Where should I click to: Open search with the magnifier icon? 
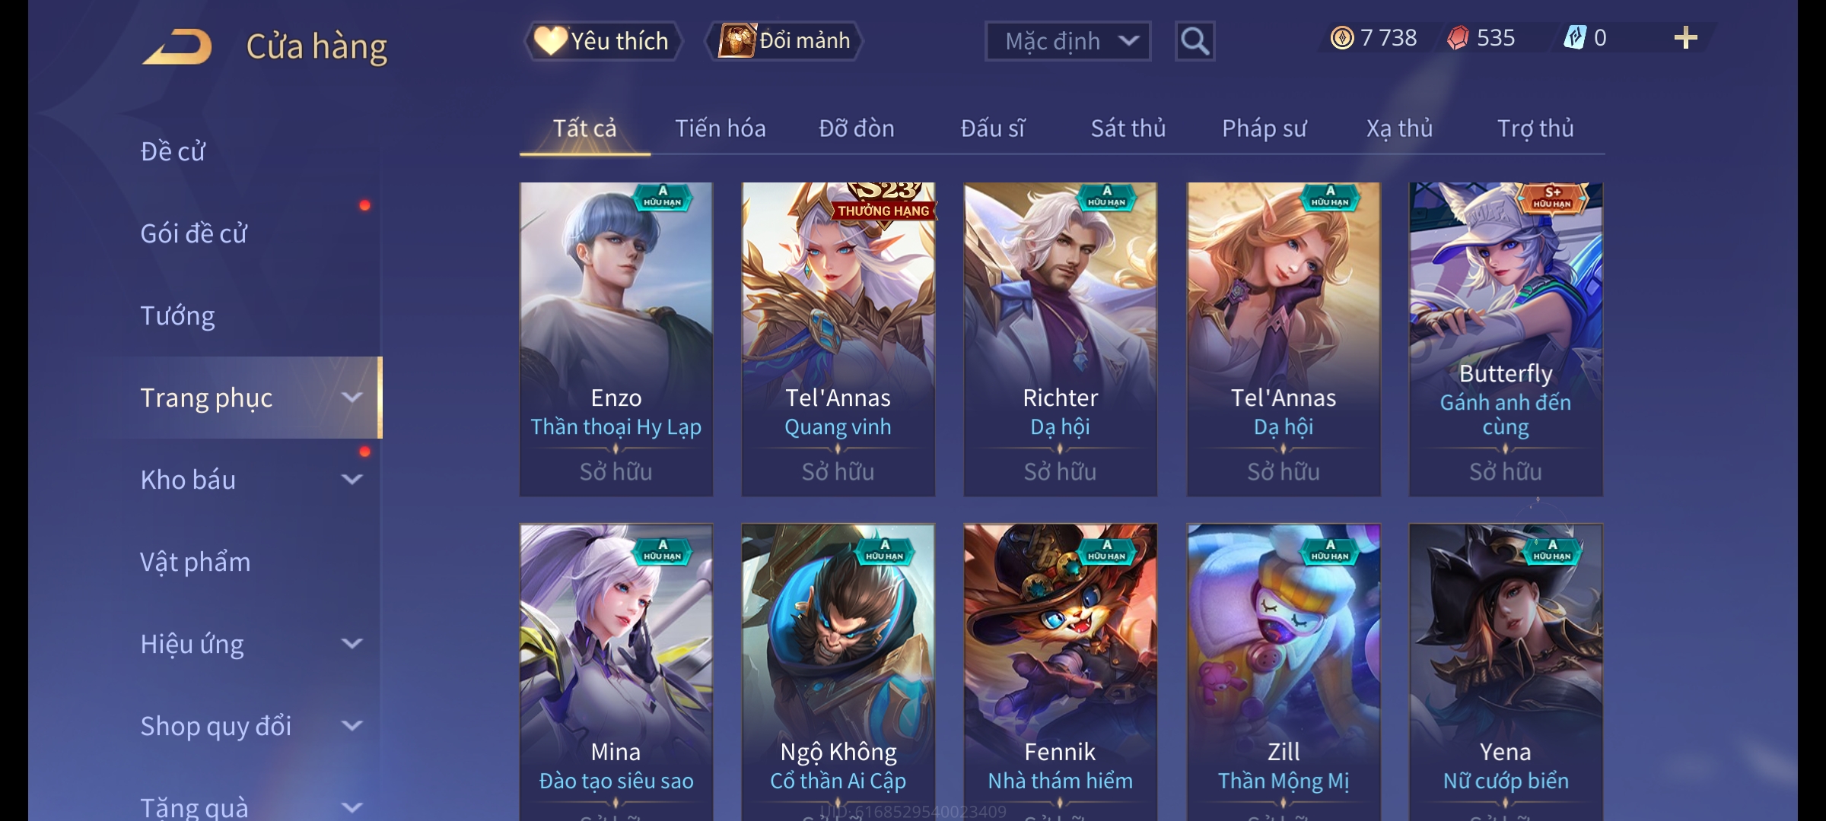[x=1195, y=41]
